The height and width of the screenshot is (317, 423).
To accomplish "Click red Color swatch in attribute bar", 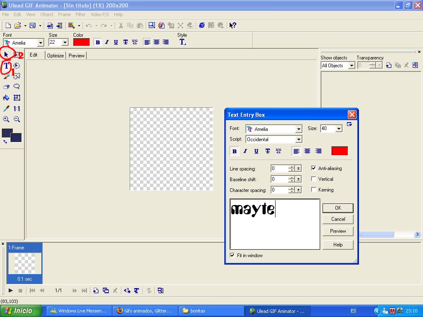I will (81, 43).
